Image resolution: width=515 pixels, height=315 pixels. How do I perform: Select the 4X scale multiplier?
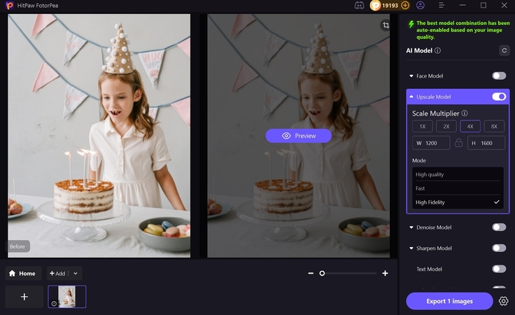click(470, 127)
